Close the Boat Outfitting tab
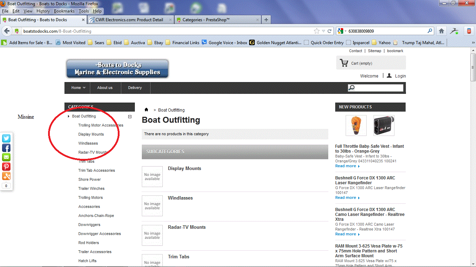476x267 pixels. tap(83, 20)
